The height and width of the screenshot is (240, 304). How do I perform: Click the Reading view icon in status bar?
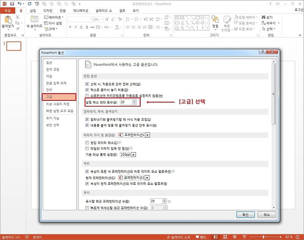[235, 237]
